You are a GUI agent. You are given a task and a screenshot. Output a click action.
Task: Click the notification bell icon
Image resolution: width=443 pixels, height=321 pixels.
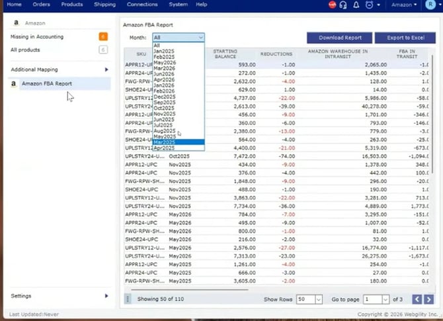coord(356,5)
